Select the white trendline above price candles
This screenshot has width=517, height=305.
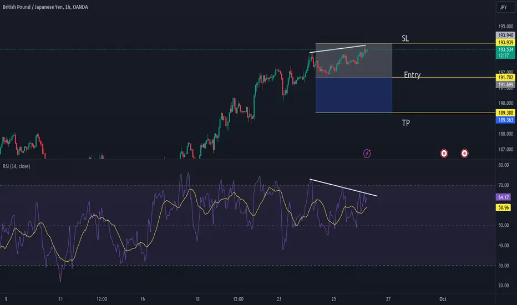tap(338, 49)
